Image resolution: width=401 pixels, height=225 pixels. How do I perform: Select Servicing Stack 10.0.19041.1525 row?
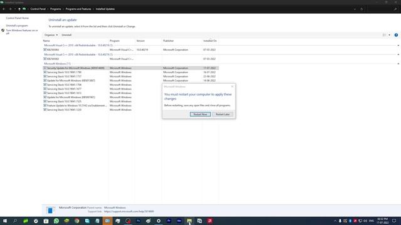tap(102, 101)
